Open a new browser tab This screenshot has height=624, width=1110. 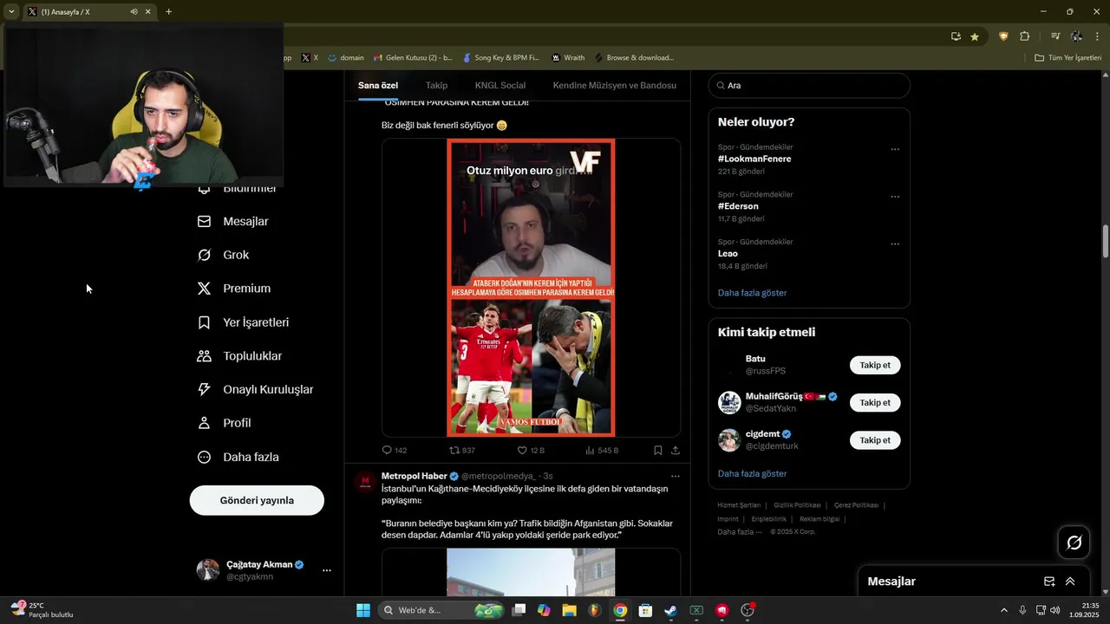pyautogui.click(x=168, y=12)
